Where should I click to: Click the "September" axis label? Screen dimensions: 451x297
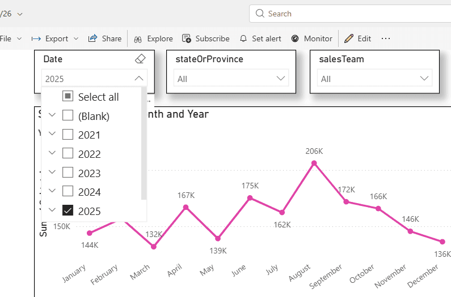tap(326, 276)
